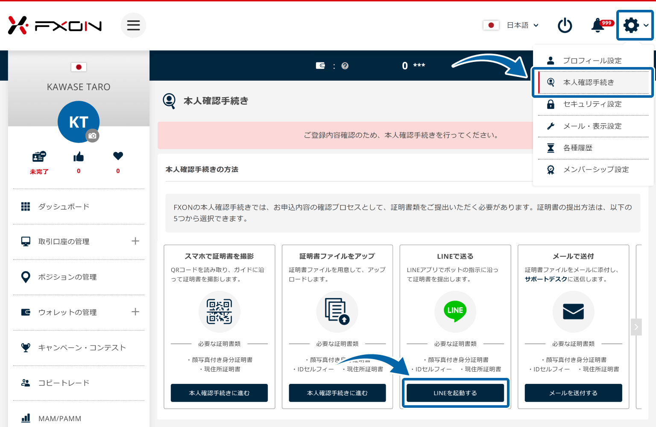Select メール・表示設定 from settings menu
This screenshot has height=427, width=656.
[593, 126]
